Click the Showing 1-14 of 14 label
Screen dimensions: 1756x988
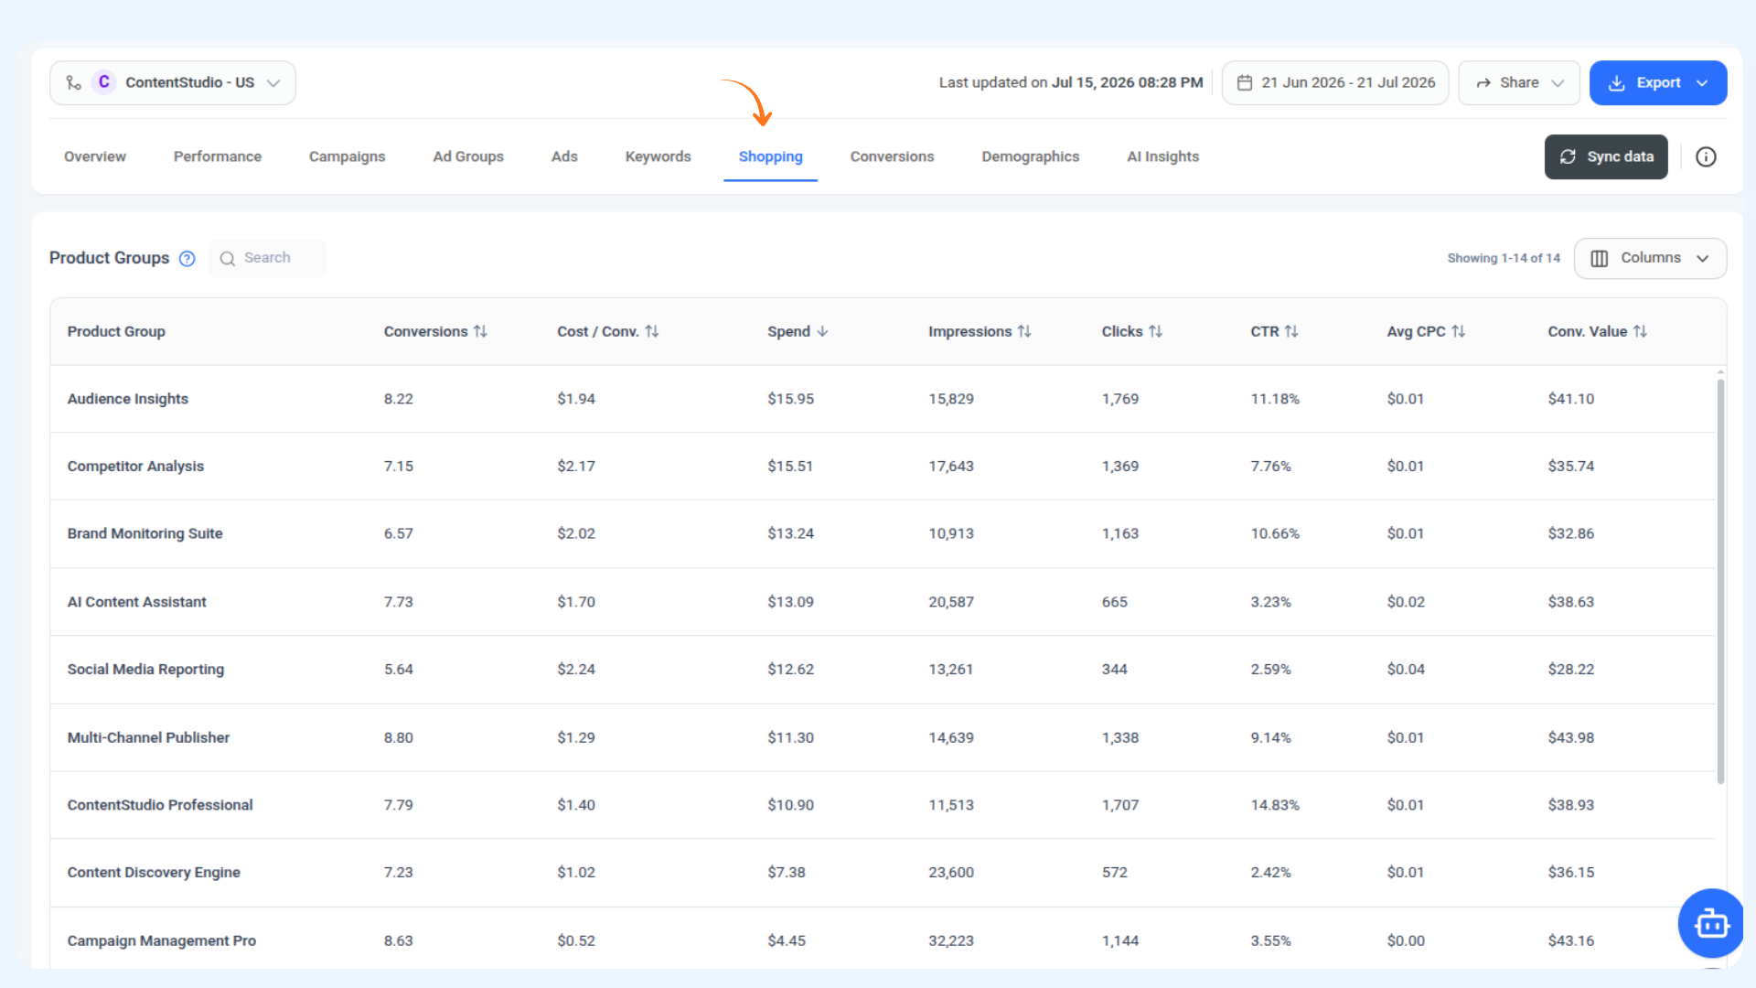click(1504, 258)
